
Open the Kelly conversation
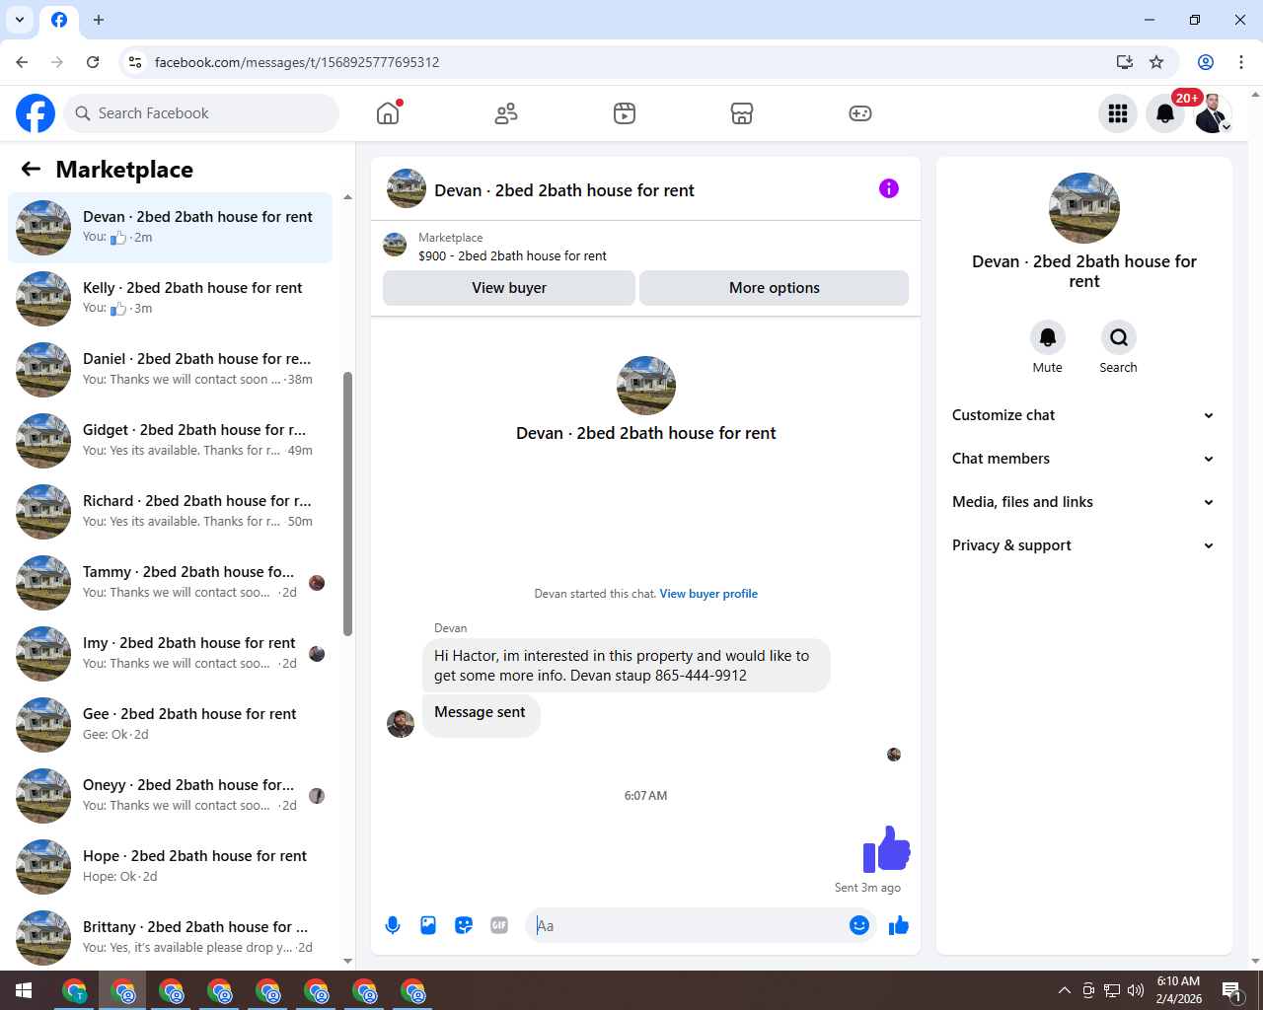(170, 299)
